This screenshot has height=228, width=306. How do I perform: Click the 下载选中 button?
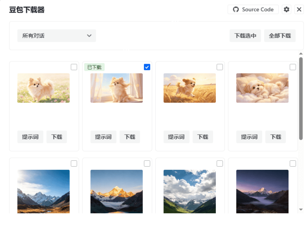click(245, 36)
